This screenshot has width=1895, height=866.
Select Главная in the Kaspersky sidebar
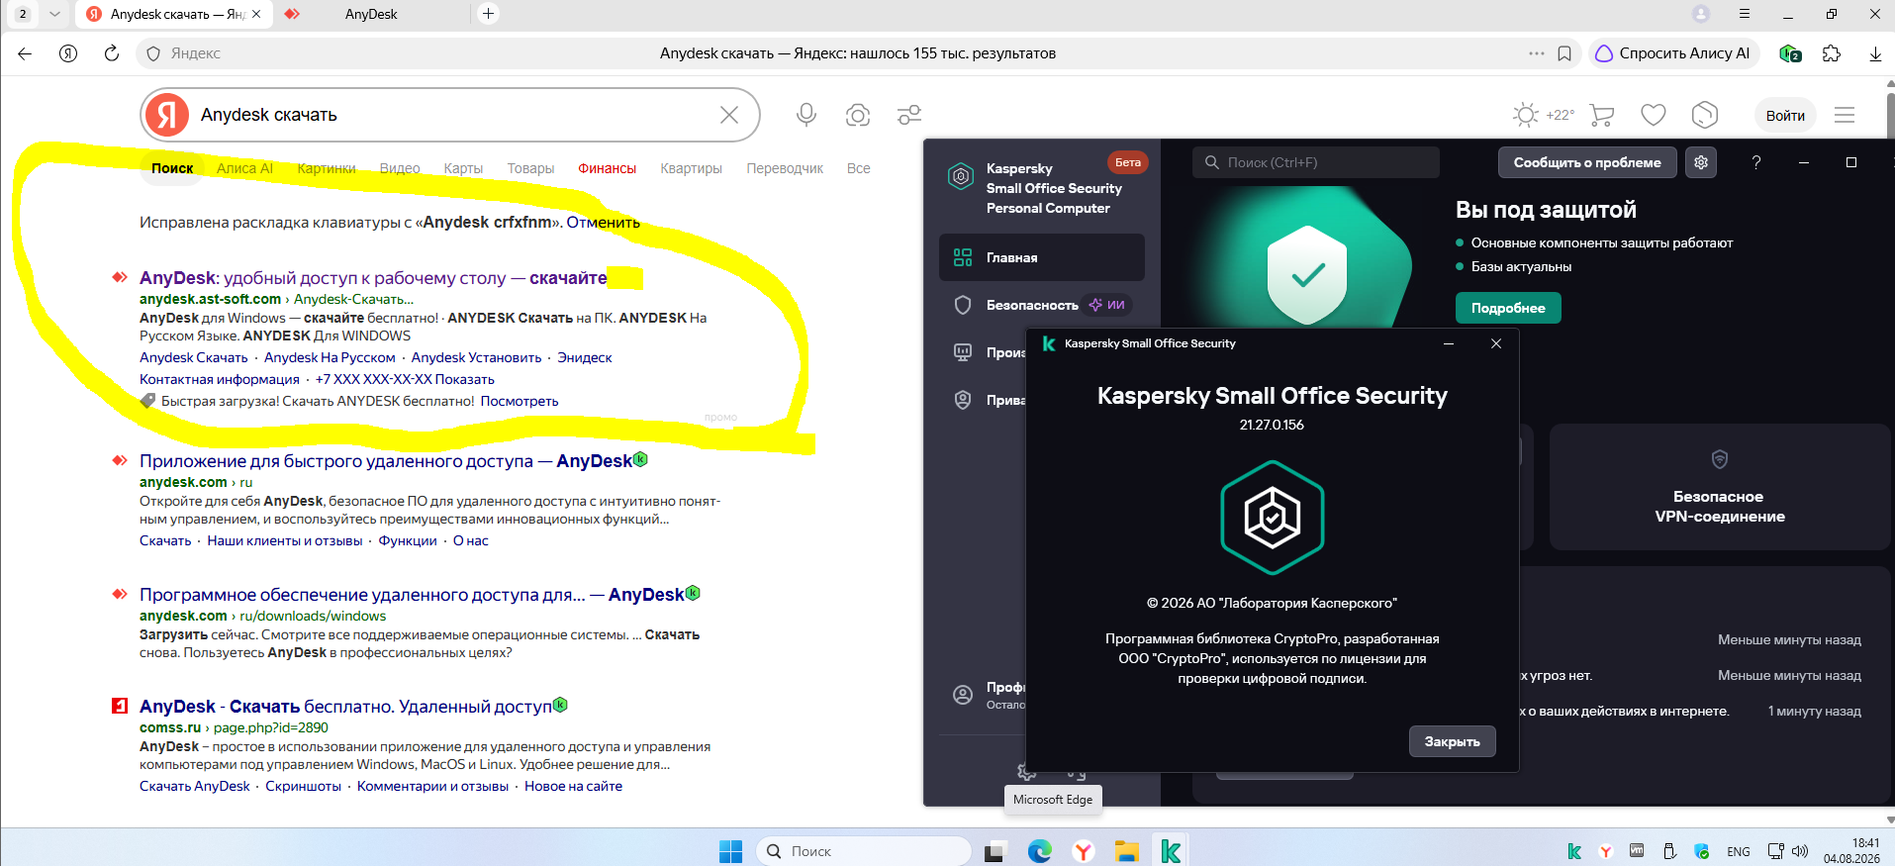click(x=1042, y=257)
